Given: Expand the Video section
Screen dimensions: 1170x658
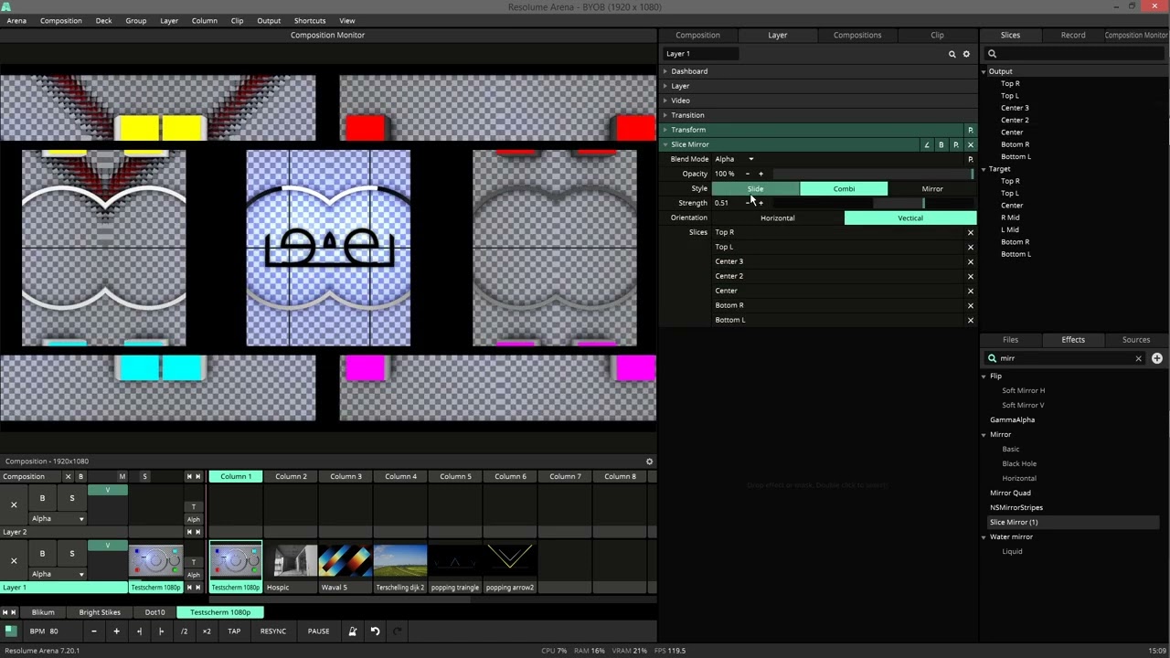Looking at the screenshot, I should pyautogui.click(x=665, y=101).
